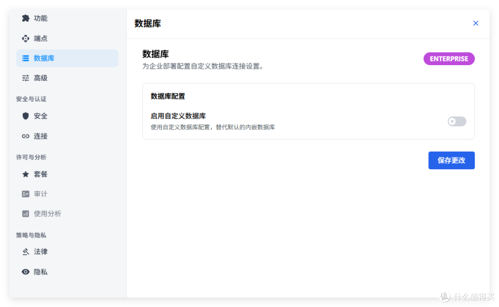Click the 启用自定义数据库 label
The height and width of the screenshot is (307, 499).
point(178,116)
